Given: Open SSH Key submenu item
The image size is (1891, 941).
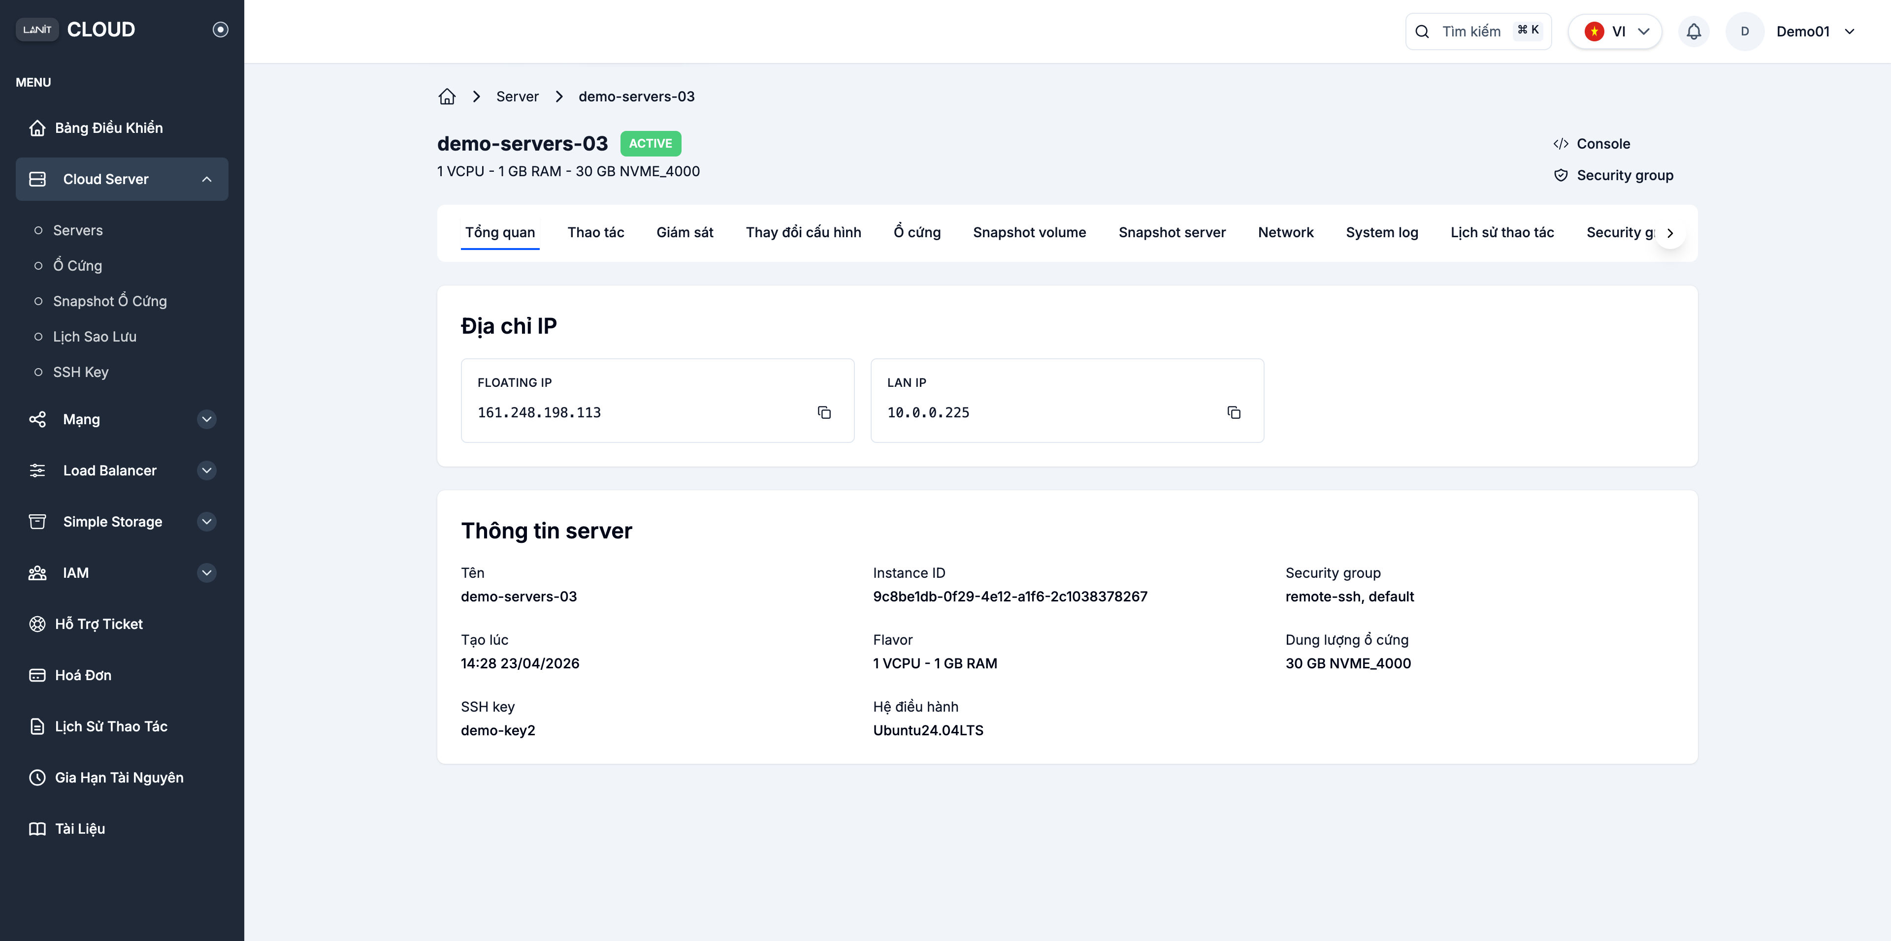Looking at the screenshot, I should tap(81, 372).
